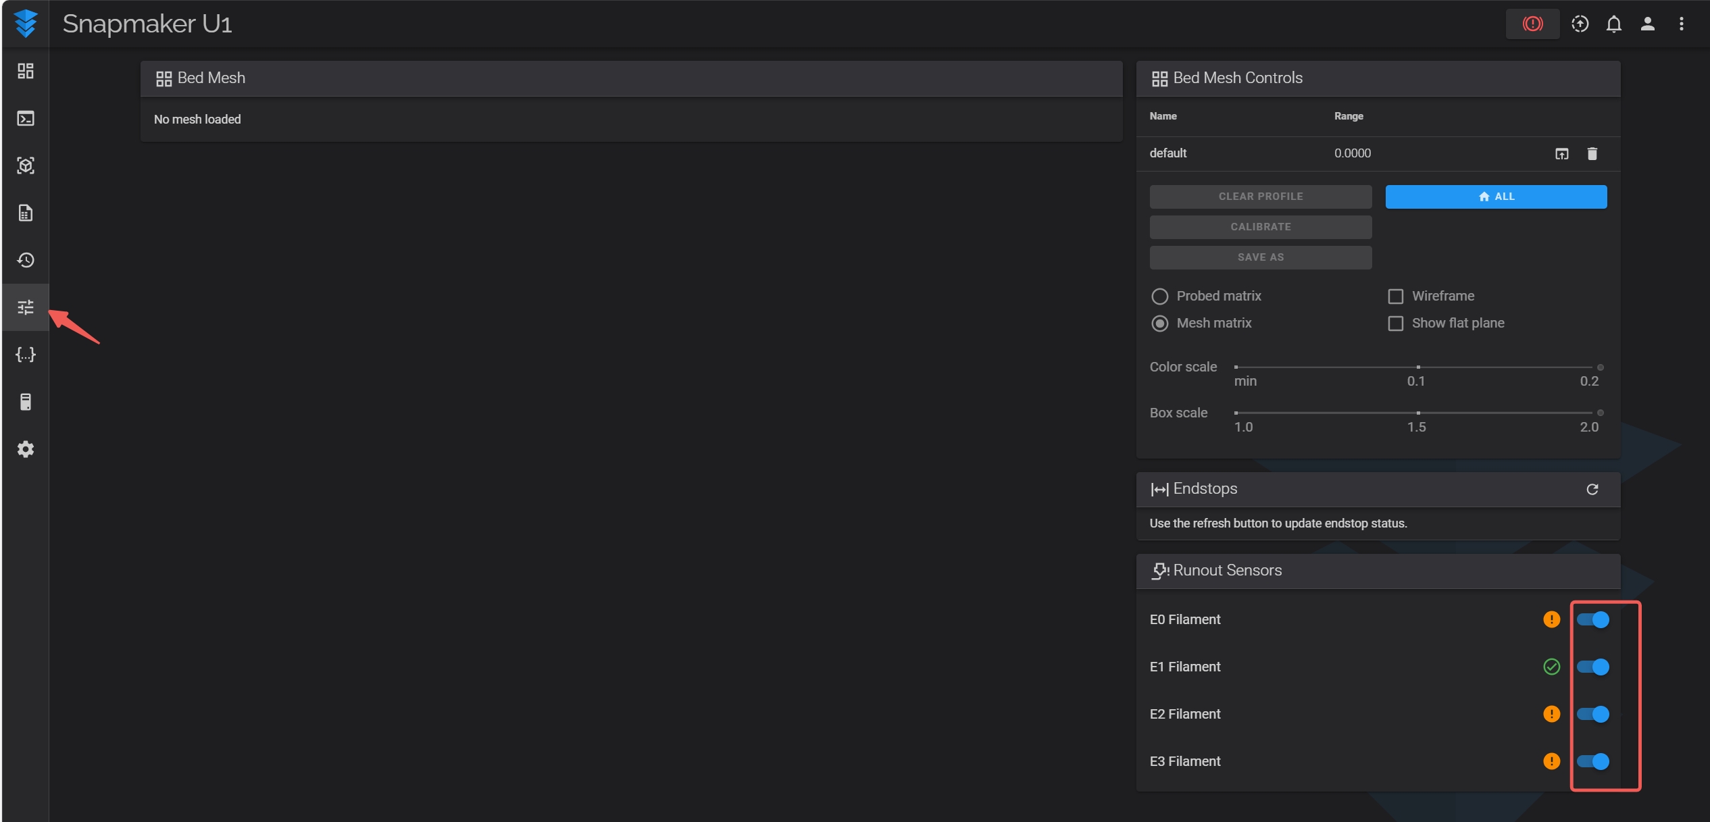Set Color scale slider to 0.1
1710x822 pixels.
pos(1417,367)
